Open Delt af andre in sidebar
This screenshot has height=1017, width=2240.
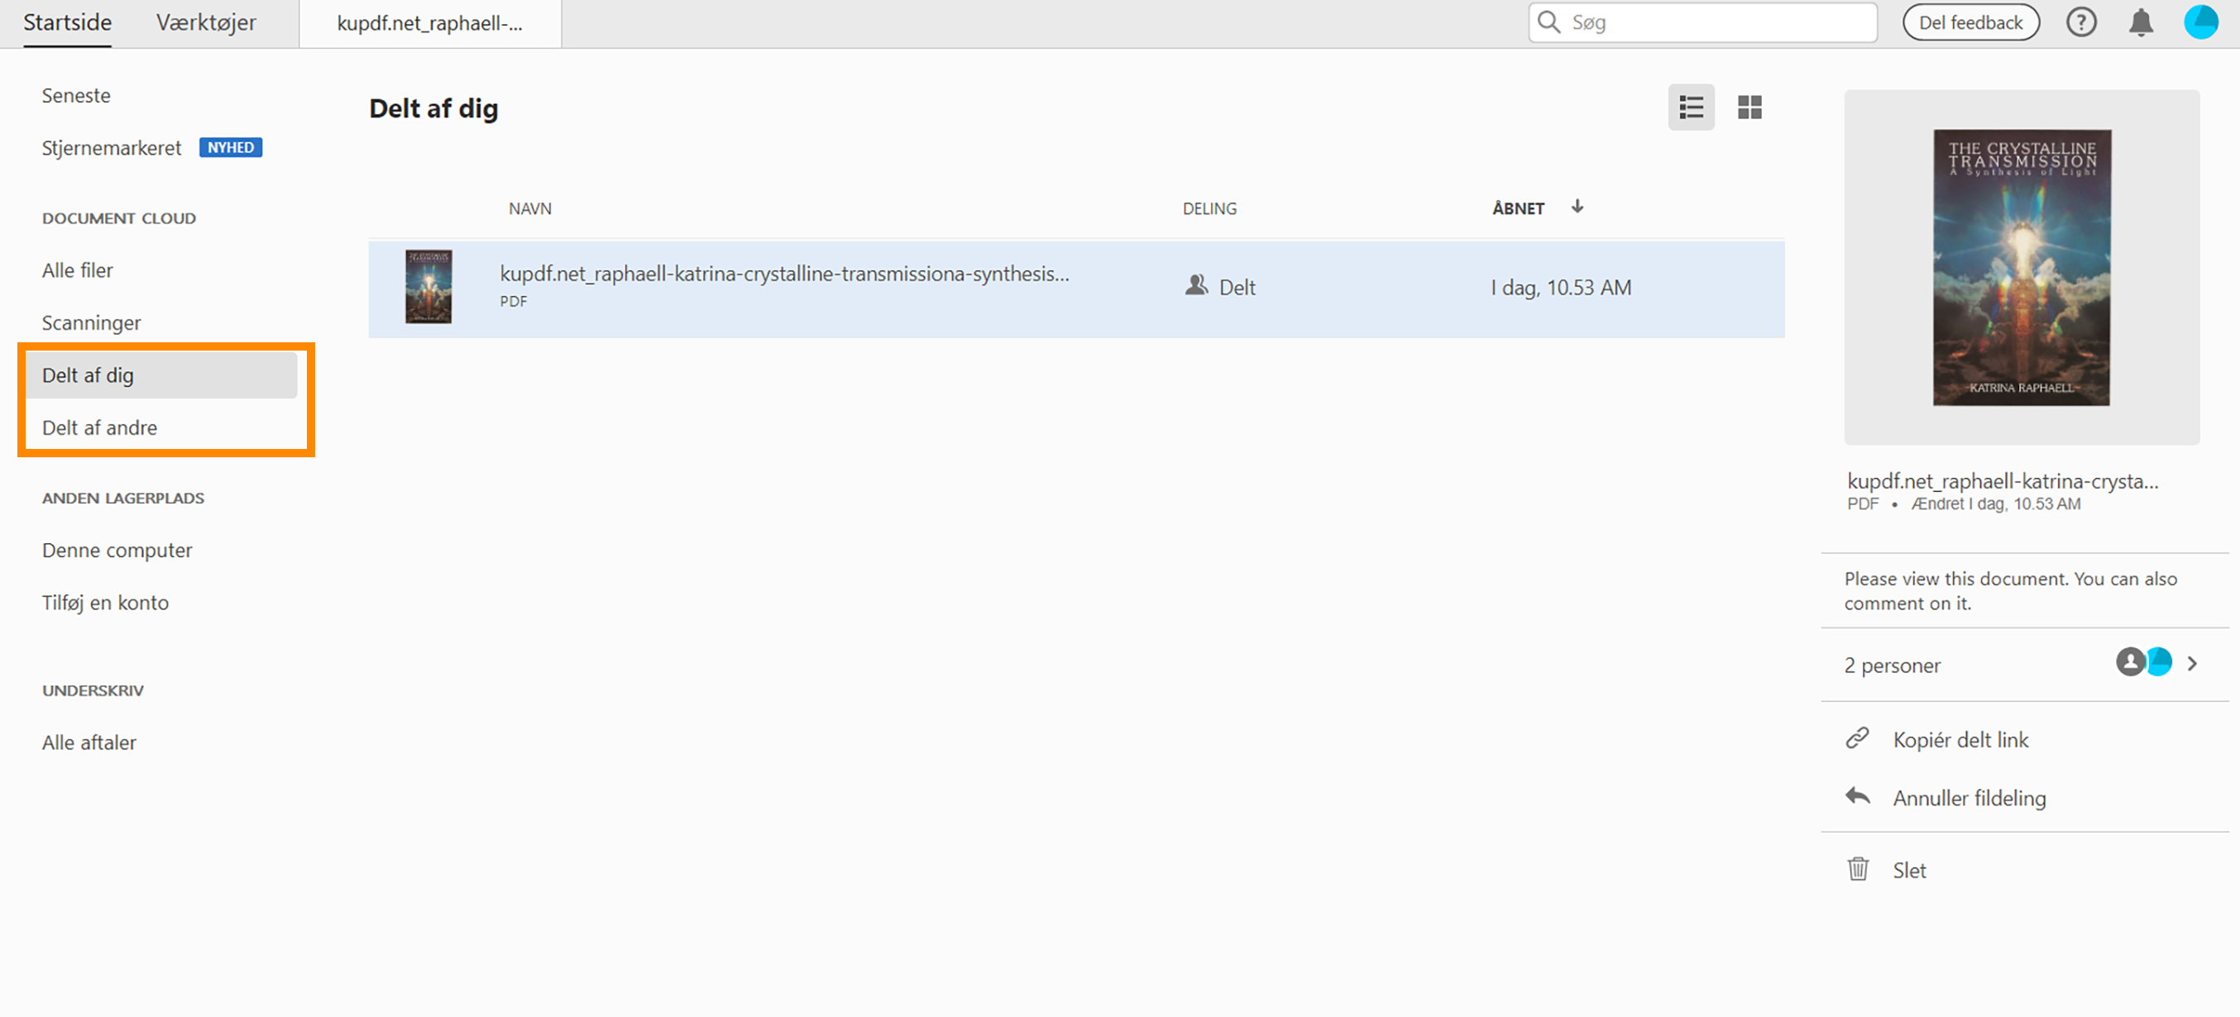(x=100, y=427)
